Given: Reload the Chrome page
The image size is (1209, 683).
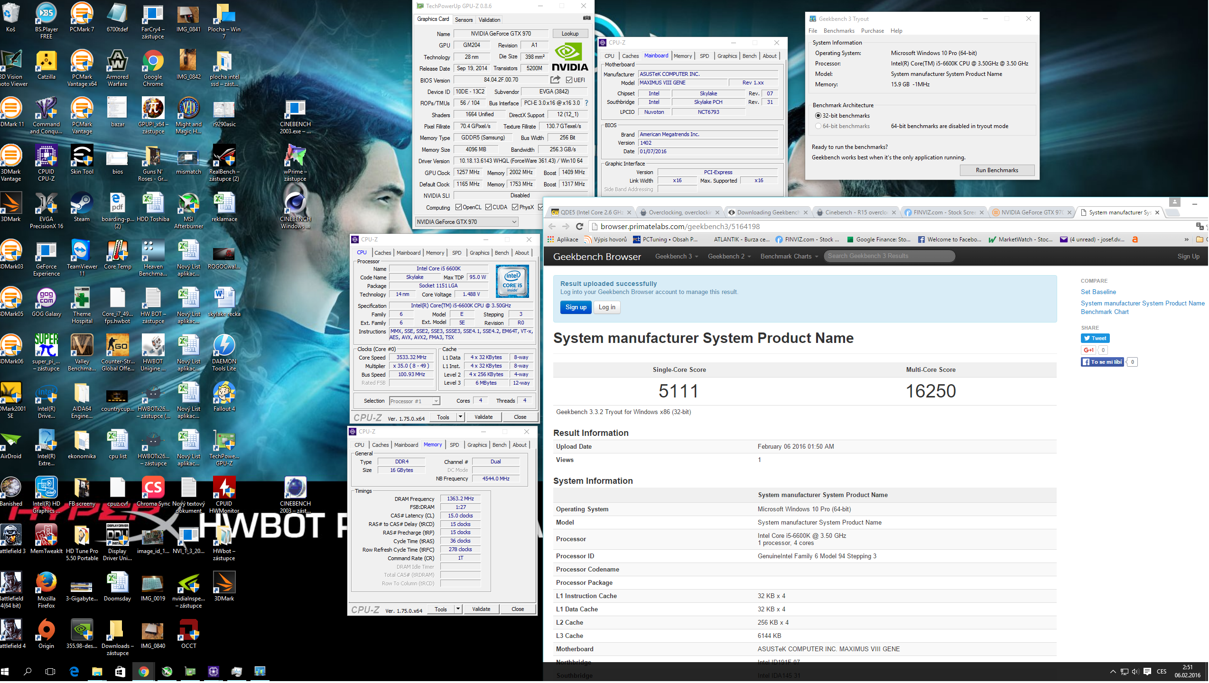Looking at the screenshot, I should [579, 227].
